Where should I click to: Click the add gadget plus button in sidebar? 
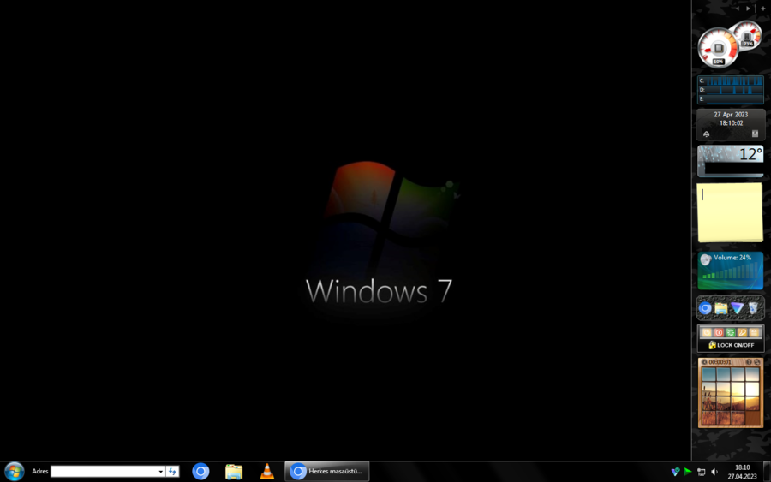762,9
